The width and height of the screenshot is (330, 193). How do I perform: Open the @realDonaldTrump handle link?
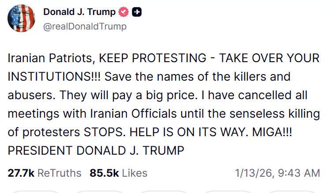point(85,26)
